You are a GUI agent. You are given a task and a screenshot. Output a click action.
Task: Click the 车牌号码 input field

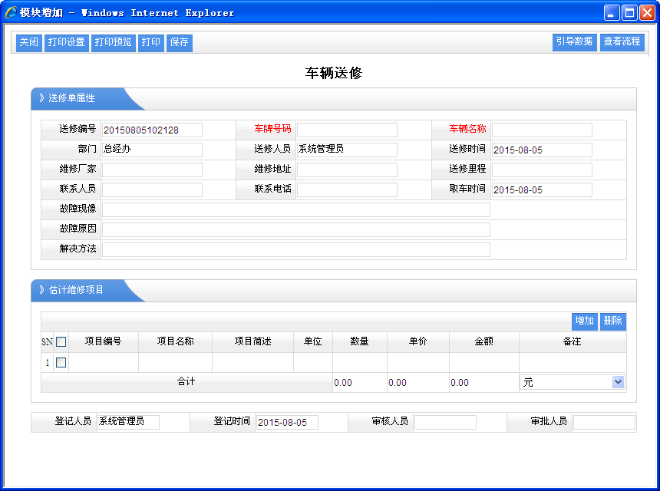point(347,130)
